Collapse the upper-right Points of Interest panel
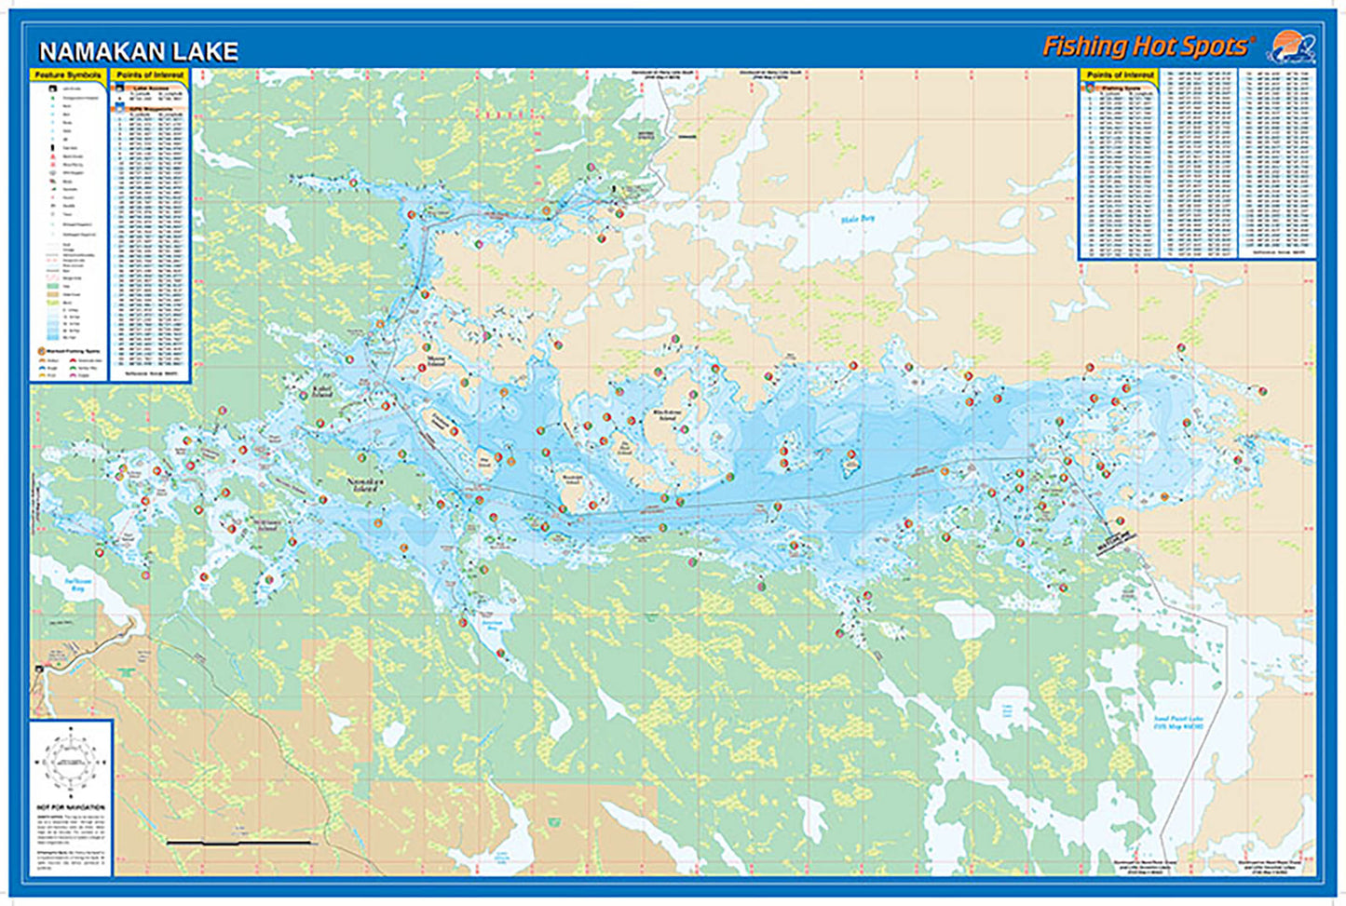The width and height of the screenshot is (1346, 906). coord(1122,74)
